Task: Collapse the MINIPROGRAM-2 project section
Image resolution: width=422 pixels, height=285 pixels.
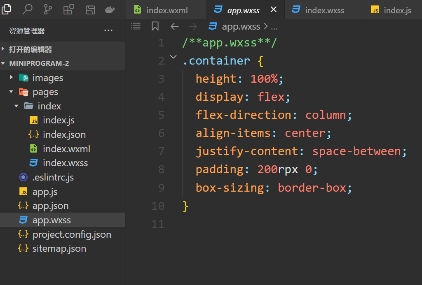Action: (63, 63)
